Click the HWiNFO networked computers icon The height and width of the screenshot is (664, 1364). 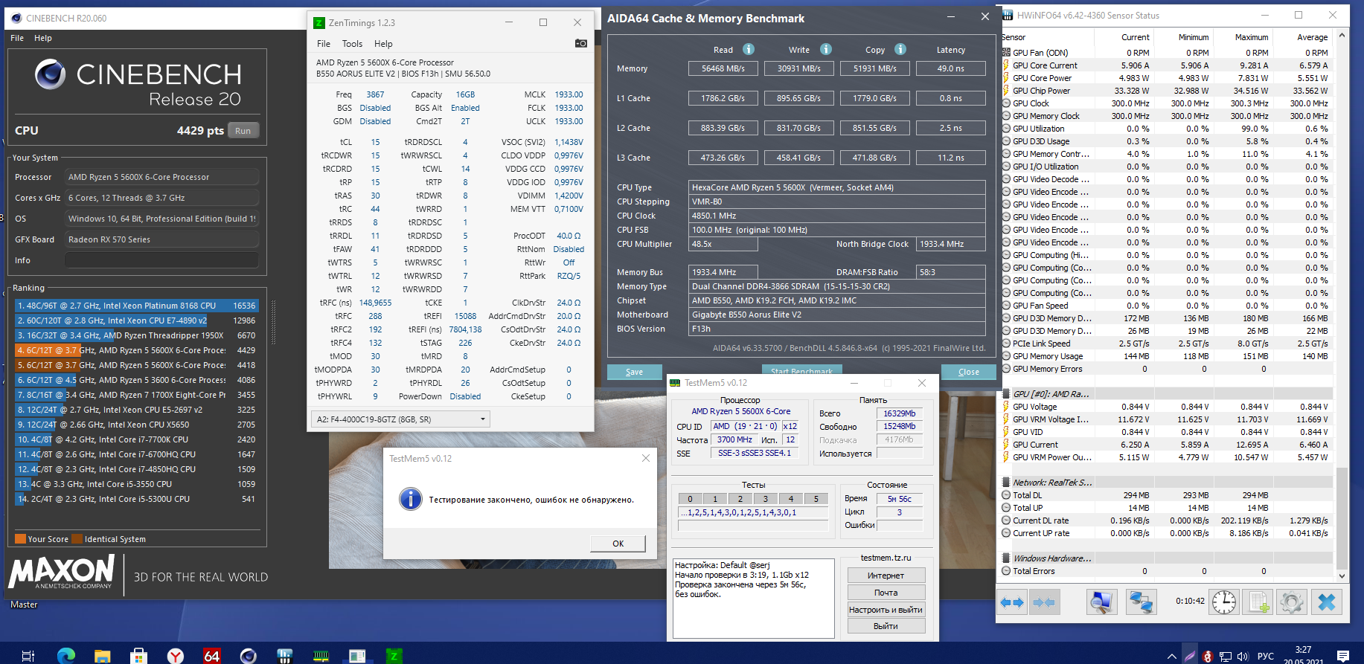pos(1141,602)
